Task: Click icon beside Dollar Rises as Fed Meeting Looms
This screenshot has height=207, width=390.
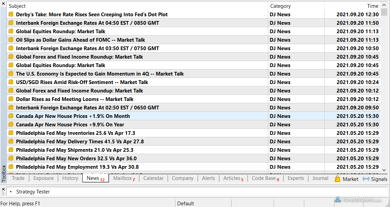Action: pyautogui.click(x=11, y=99)
